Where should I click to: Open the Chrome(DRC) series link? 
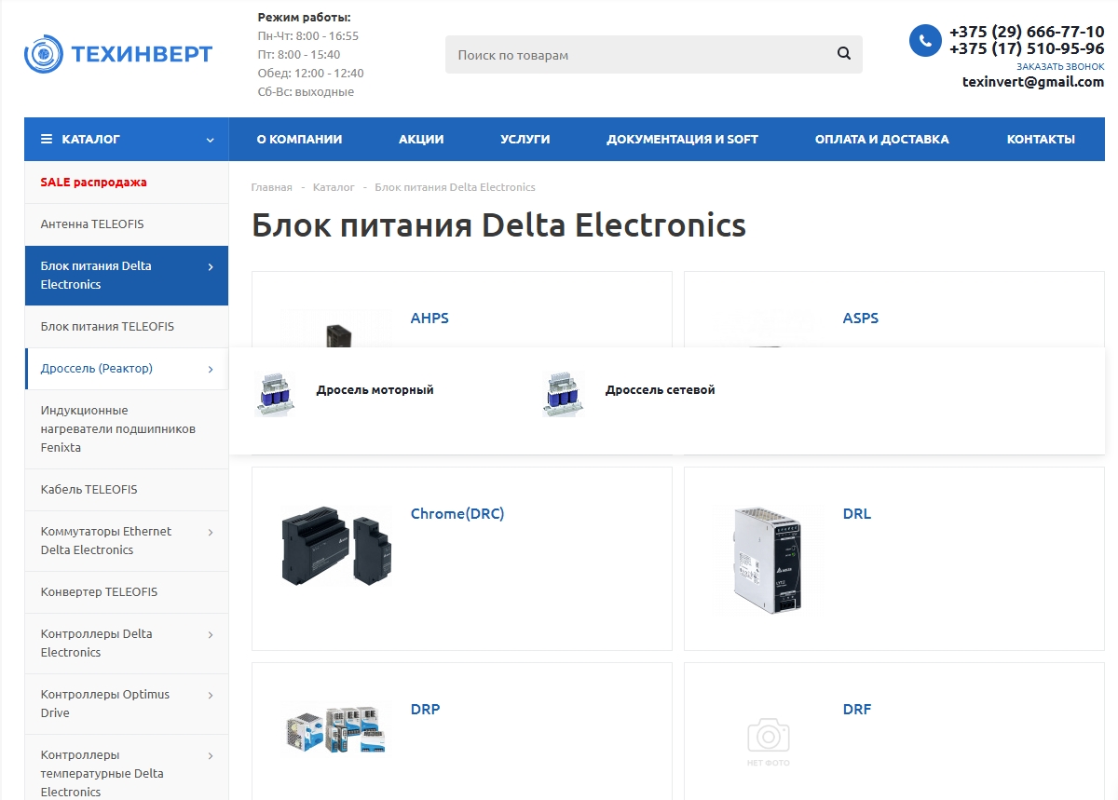click(x=457, y=514)
